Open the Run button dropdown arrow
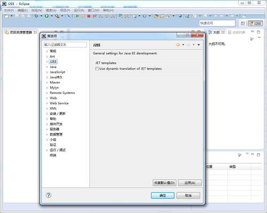Image resolution: width=267 pixels, height=213 pixels. pyautogui.click(x=52, y=16)
